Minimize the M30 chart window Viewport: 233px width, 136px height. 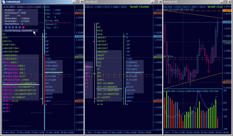coord(222,2)
